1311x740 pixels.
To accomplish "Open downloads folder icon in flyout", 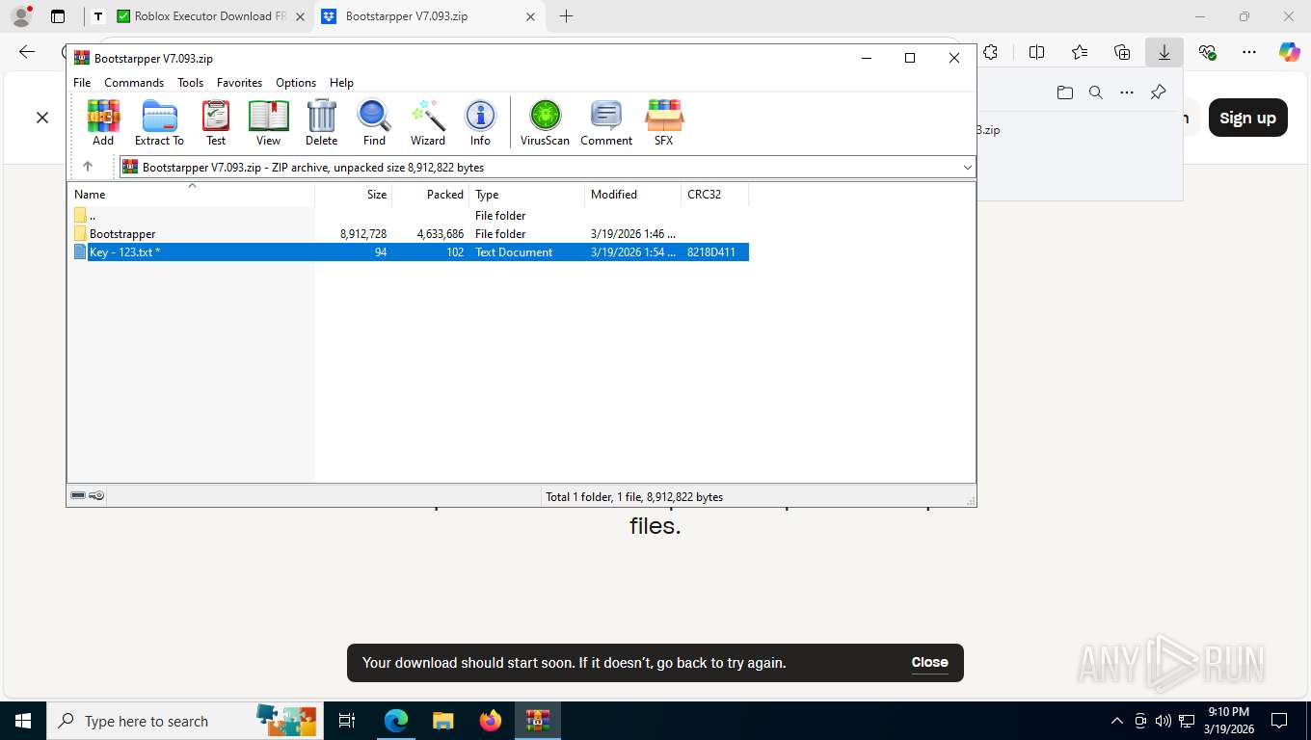I will [x=1064, y=92].
